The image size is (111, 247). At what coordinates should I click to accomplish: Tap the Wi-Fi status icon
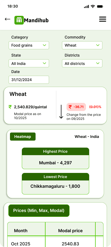coord(93,6)
